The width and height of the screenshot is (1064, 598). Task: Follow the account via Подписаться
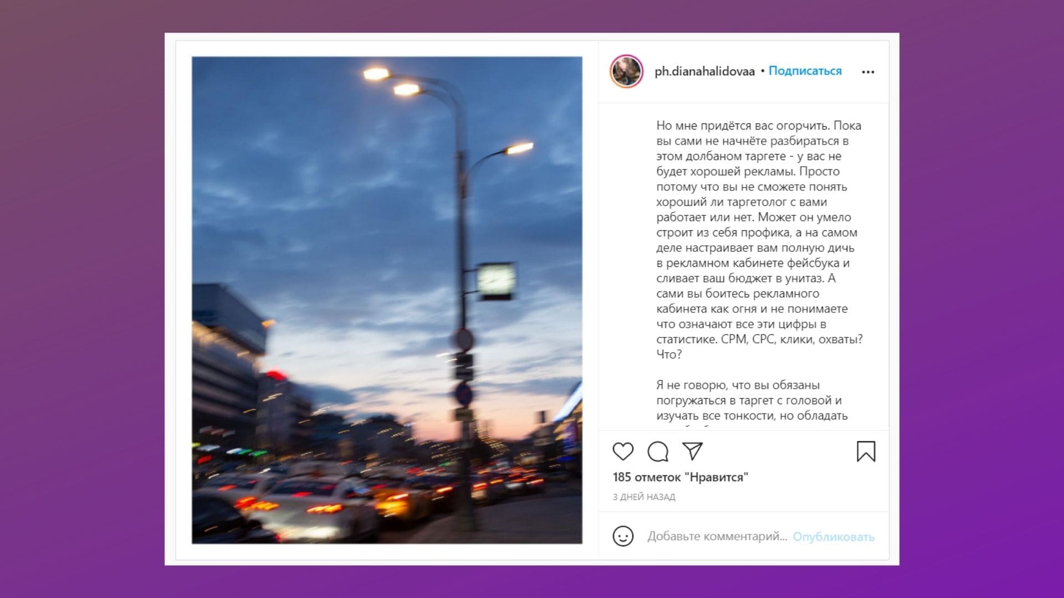805,71
